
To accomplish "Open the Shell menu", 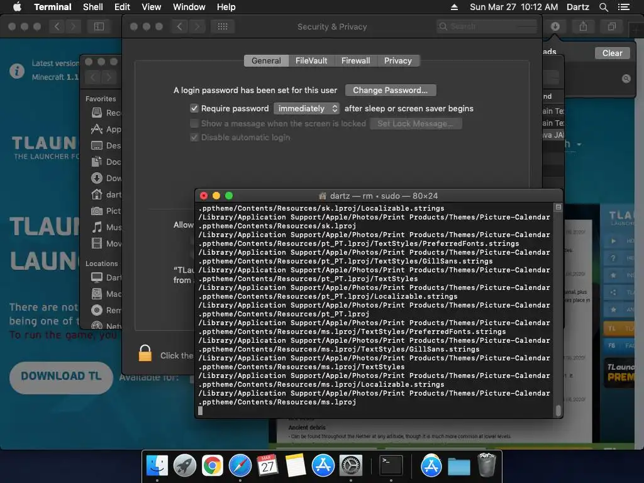I will pos(93,7).
